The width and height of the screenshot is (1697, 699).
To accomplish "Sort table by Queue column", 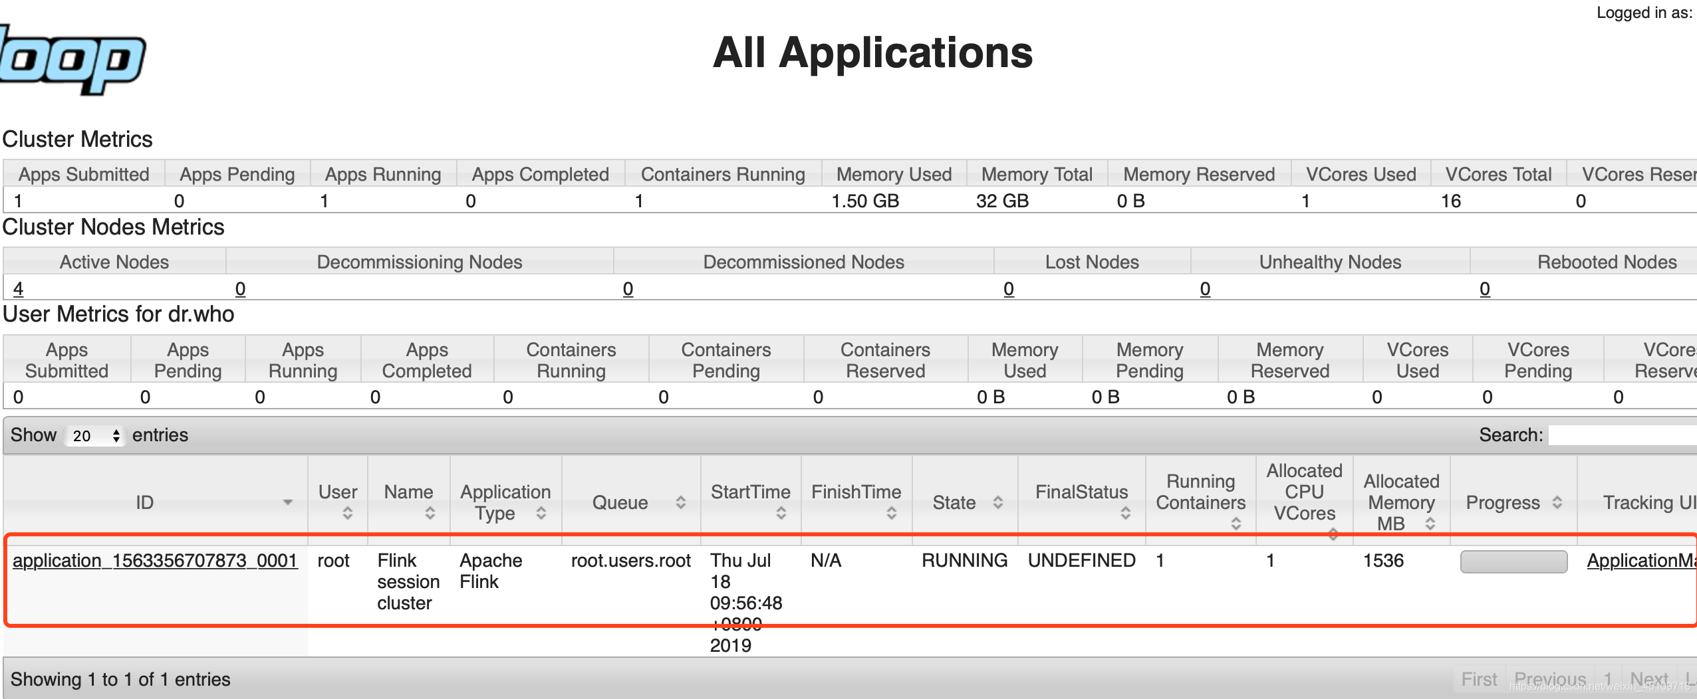I will [632, 502].
